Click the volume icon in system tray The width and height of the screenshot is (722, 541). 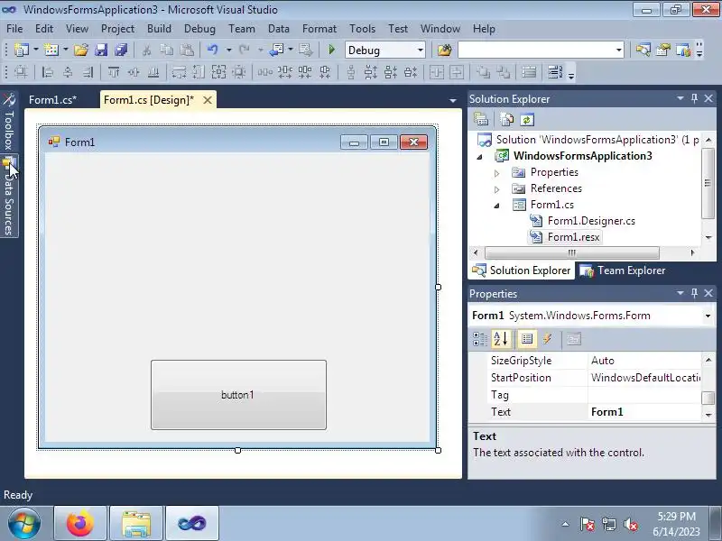tap(630, 524)
